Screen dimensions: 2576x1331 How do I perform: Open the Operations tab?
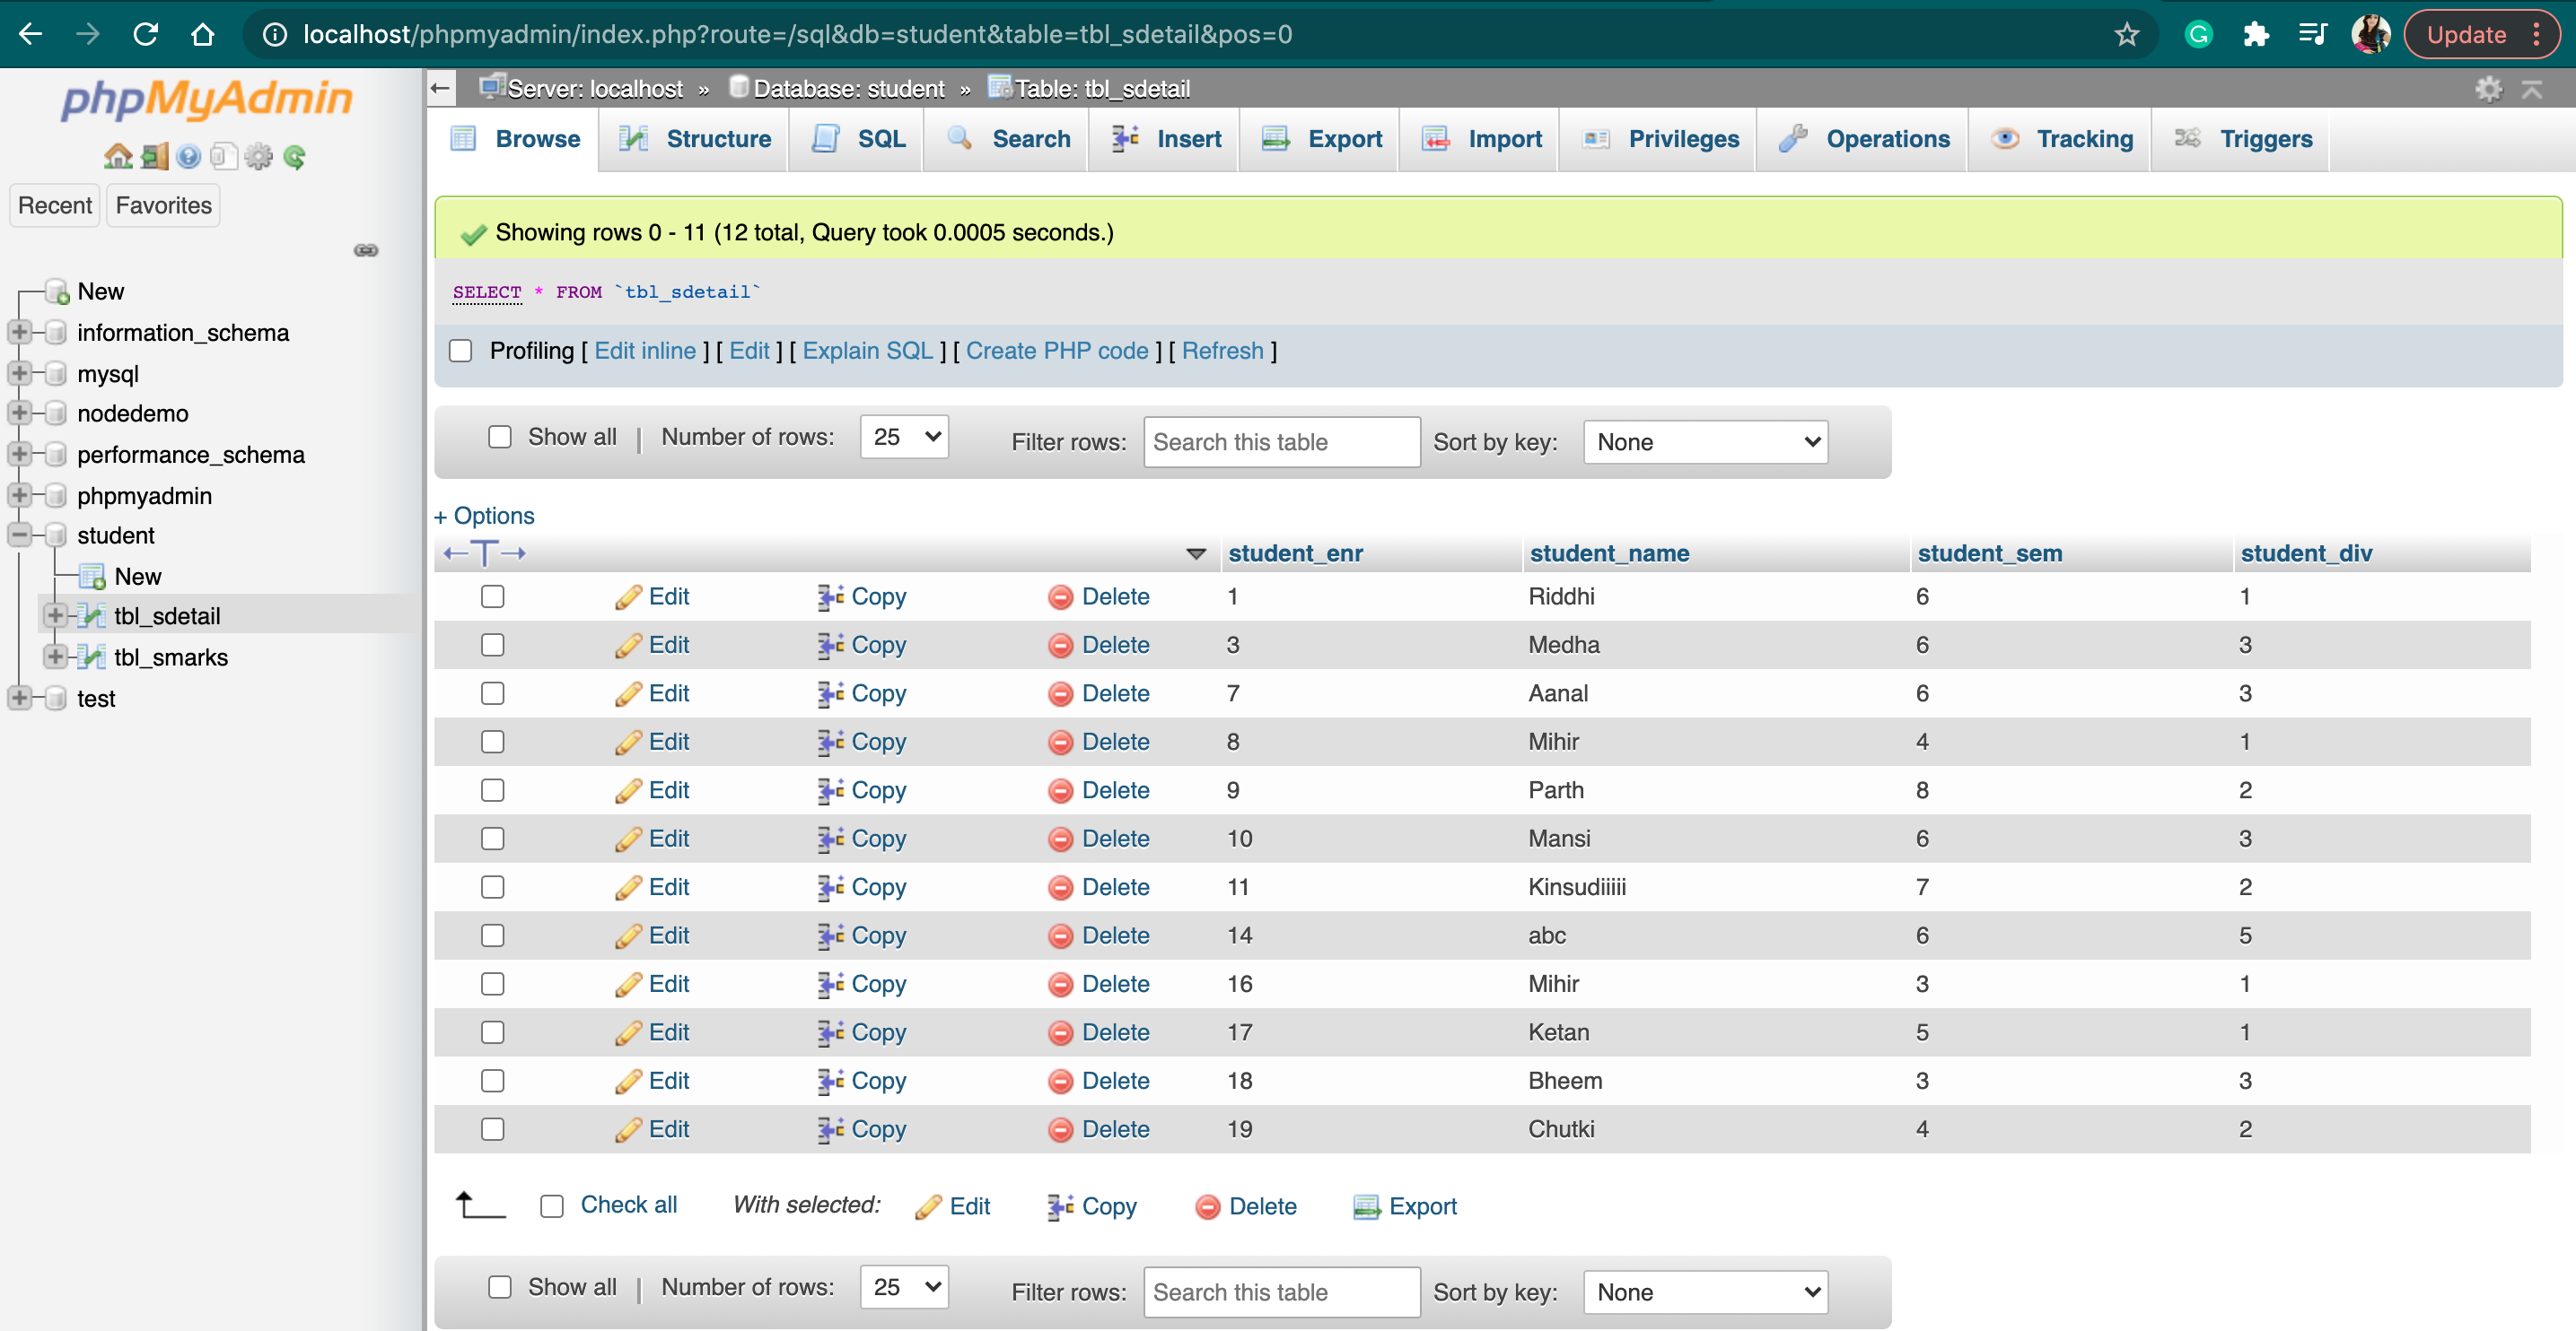pos(1864,139)
